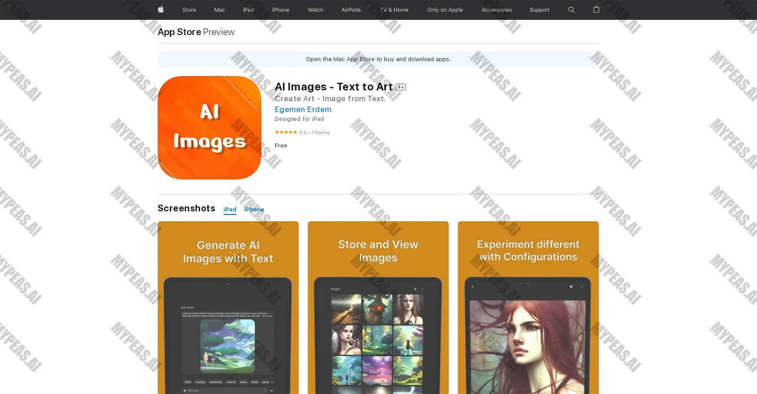The width and height of the screenshot is (757, 394).
Task: Open the Only on Apple menu
Action: [445, 10]
